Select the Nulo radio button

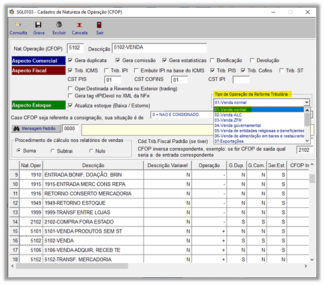tap(91, 151)
